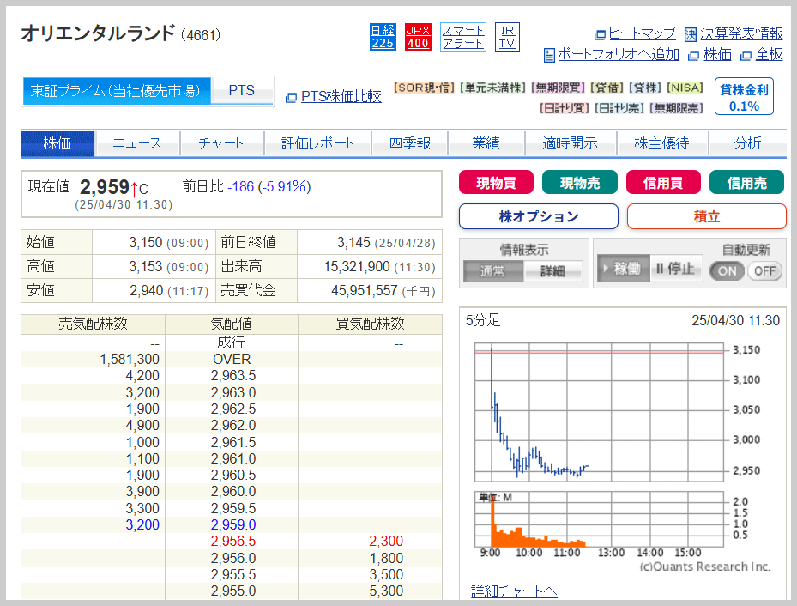Click the OVER row sell quantity 1,581,300
797x606 pixels.
point(130,360)
